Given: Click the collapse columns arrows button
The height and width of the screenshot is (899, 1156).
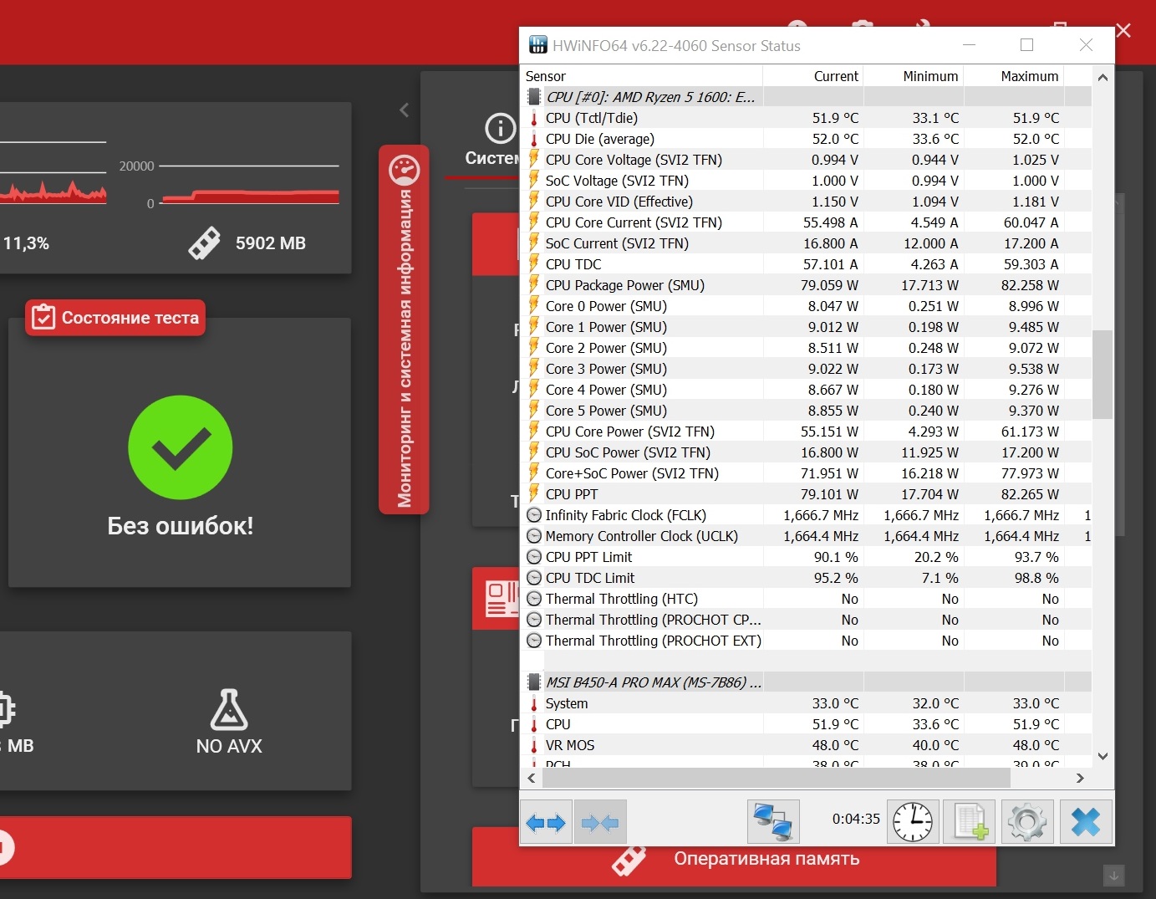Looking at the screenshot, I should [x=599, y=823].
